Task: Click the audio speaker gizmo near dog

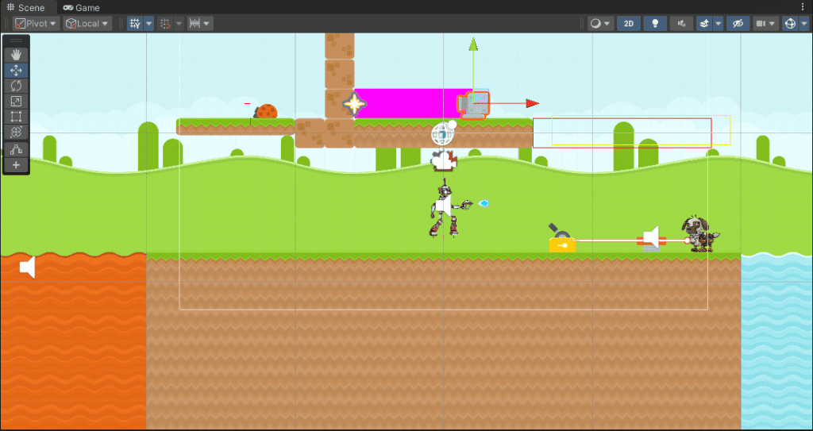Action: (651, 237)
